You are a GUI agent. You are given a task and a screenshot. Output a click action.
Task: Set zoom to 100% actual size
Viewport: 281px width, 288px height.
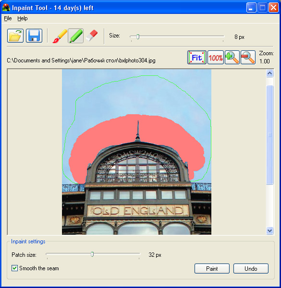coord(216,58)
